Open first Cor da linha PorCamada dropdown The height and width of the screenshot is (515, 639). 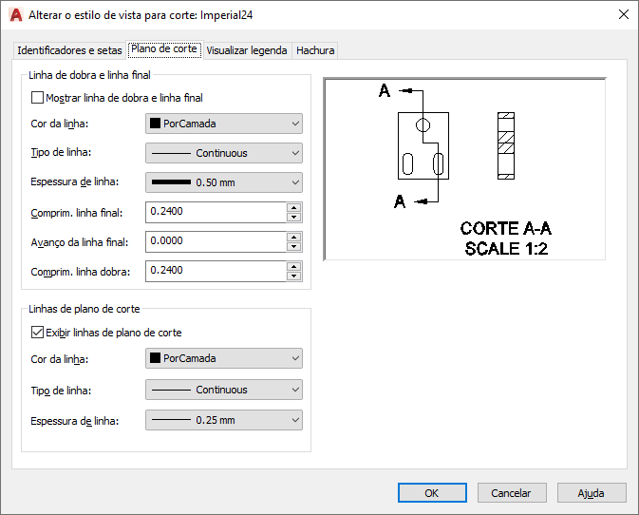click(223, 124)
